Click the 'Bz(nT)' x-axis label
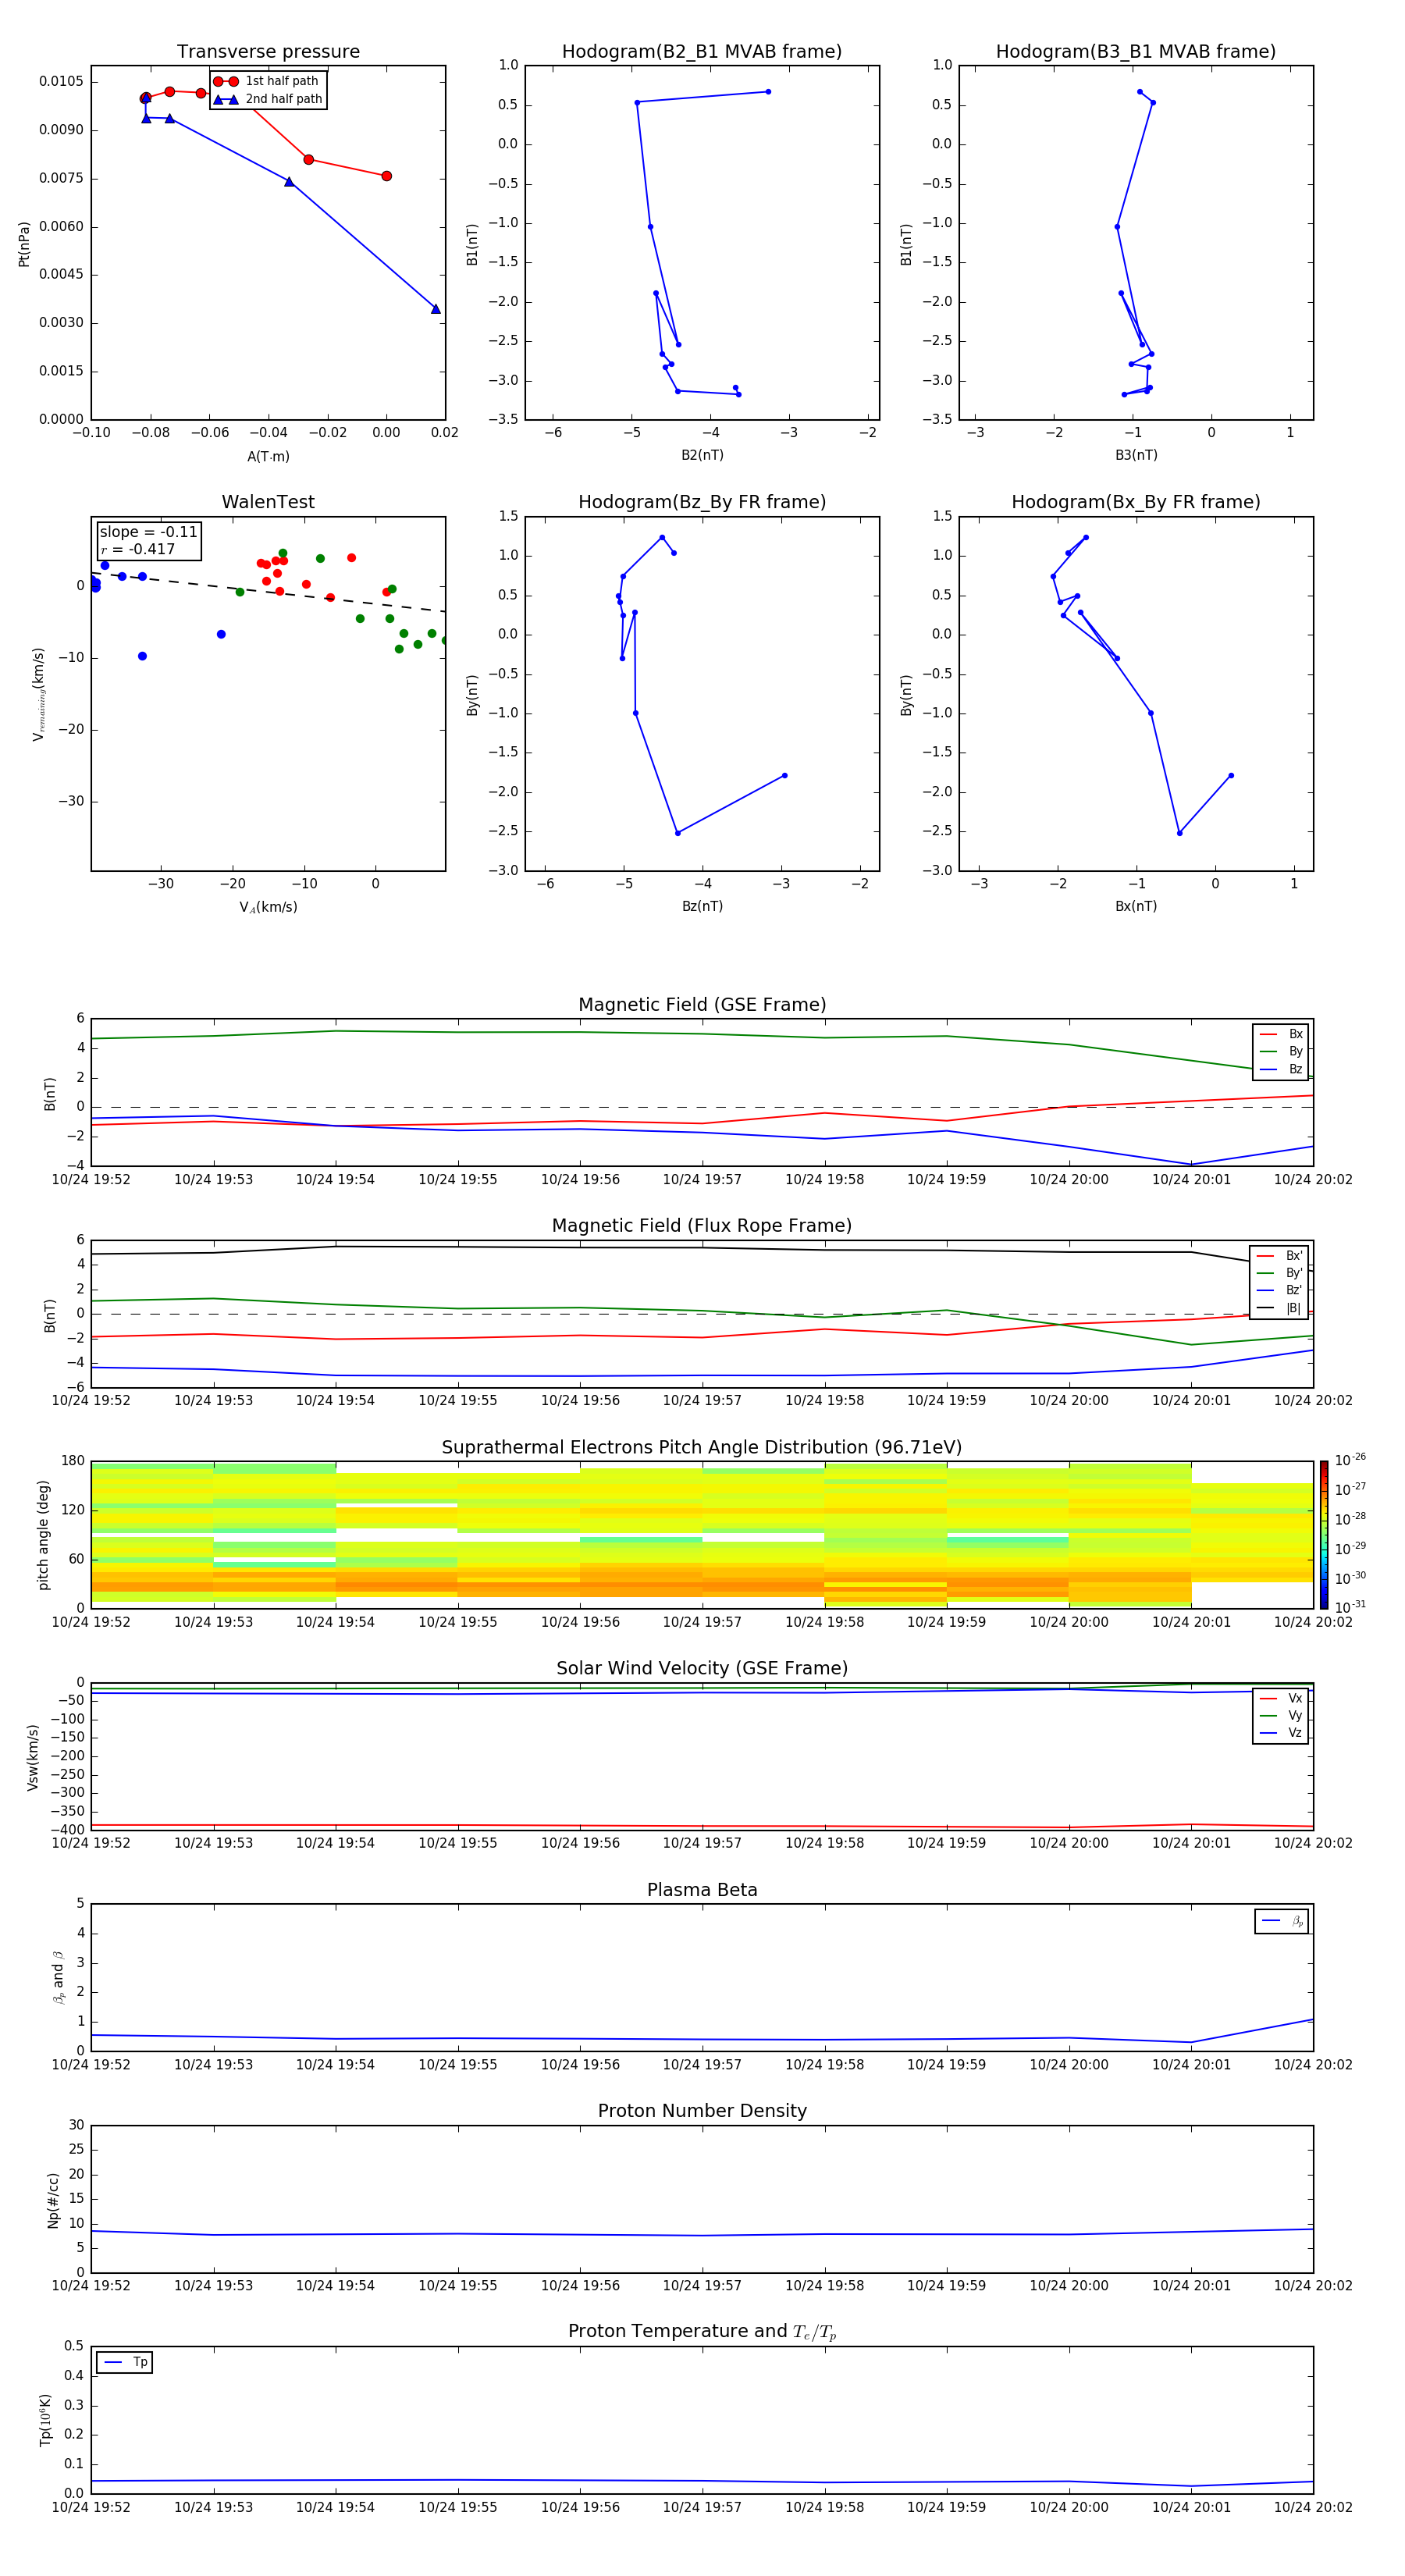The height and width of the screenshot is (2576, 1405). tap(702, 906)
